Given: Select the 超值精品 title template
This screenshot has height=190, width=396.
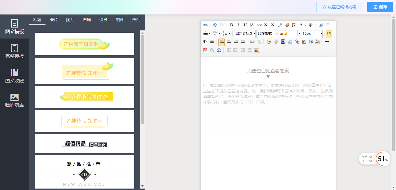Looking at the screenshot, I should click(85, 144).
